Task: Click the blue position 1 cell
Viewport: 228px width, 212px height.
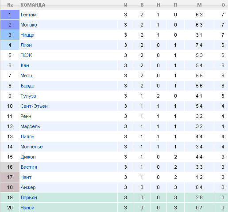Action: (x=10, y=15)
